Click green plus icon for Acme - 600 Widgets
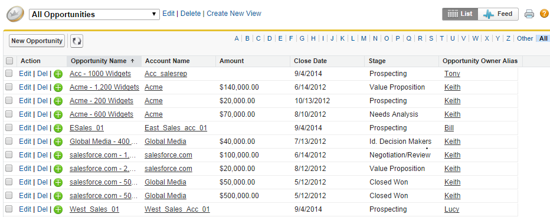The width and height of the screenshot is (550, 217). tap(58, 114)
